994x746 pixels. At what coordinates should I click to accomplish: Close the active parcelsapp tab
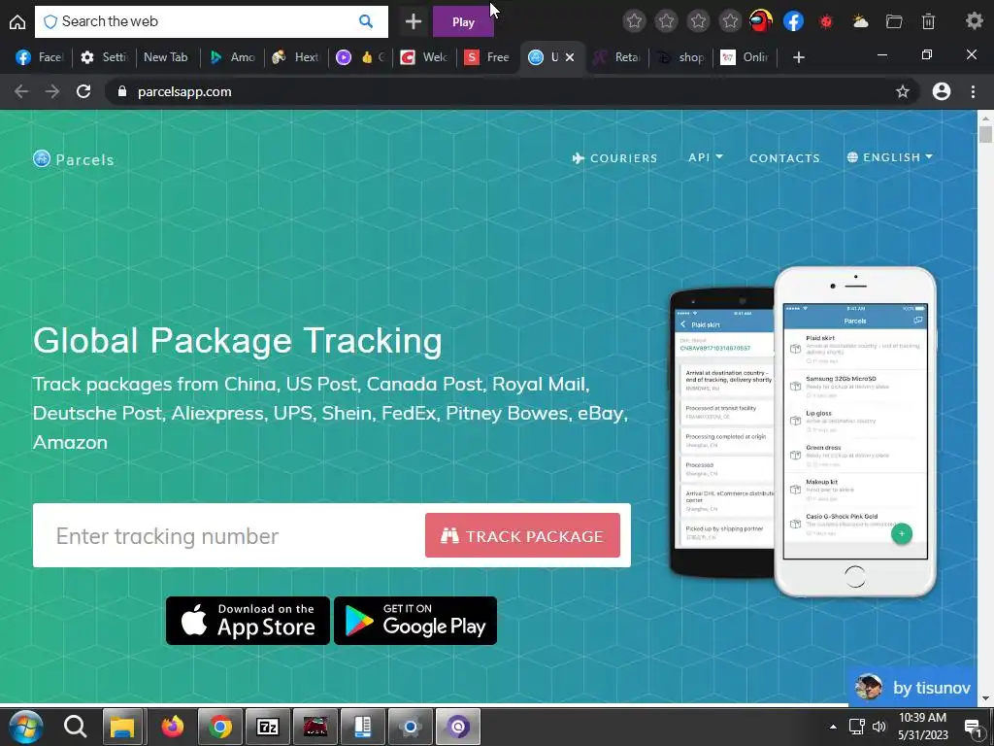(570, 57)
